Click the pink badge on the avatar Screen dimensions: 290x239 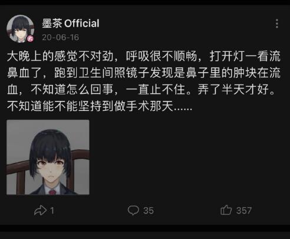30,38
